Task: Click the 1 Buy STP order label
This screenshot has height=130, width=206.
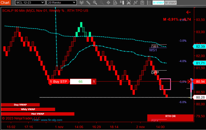Action: [x=59, y=81]
